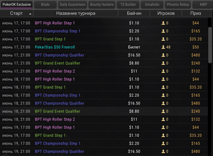The width and height of the screenshot is (213, 156).
Task: Sort by Бай-ин column header
Action: [x=134, y=13]
